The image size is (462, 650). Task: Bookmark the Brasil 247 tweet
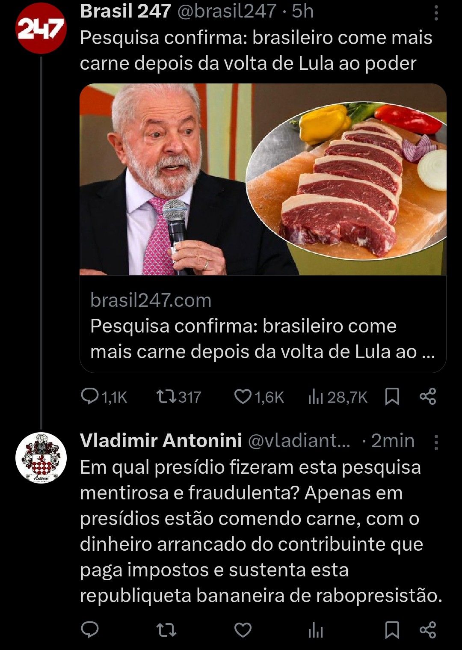392,397
